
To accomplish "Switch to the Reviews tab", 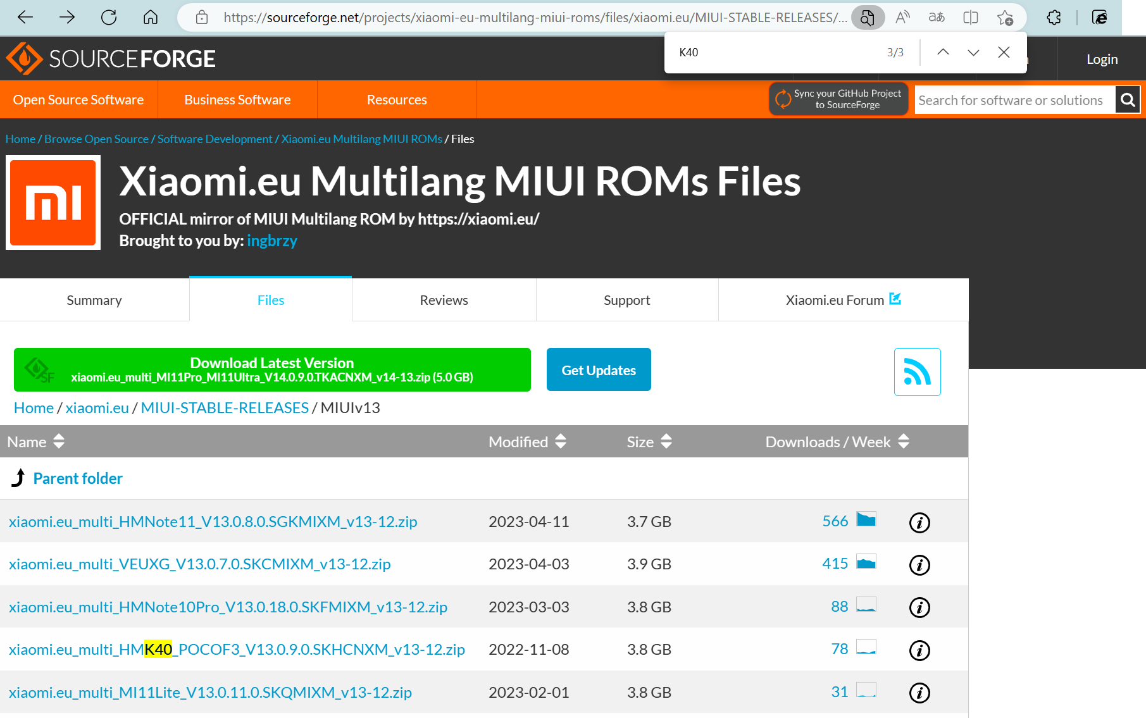I will tap(444, 300).
